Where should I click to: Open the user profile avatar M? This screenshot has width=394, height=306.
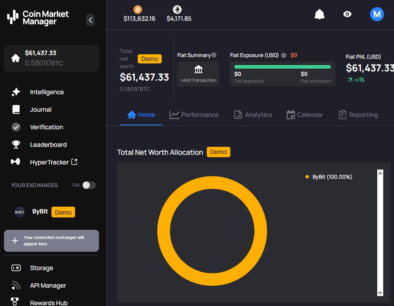(x=377, y=14)
